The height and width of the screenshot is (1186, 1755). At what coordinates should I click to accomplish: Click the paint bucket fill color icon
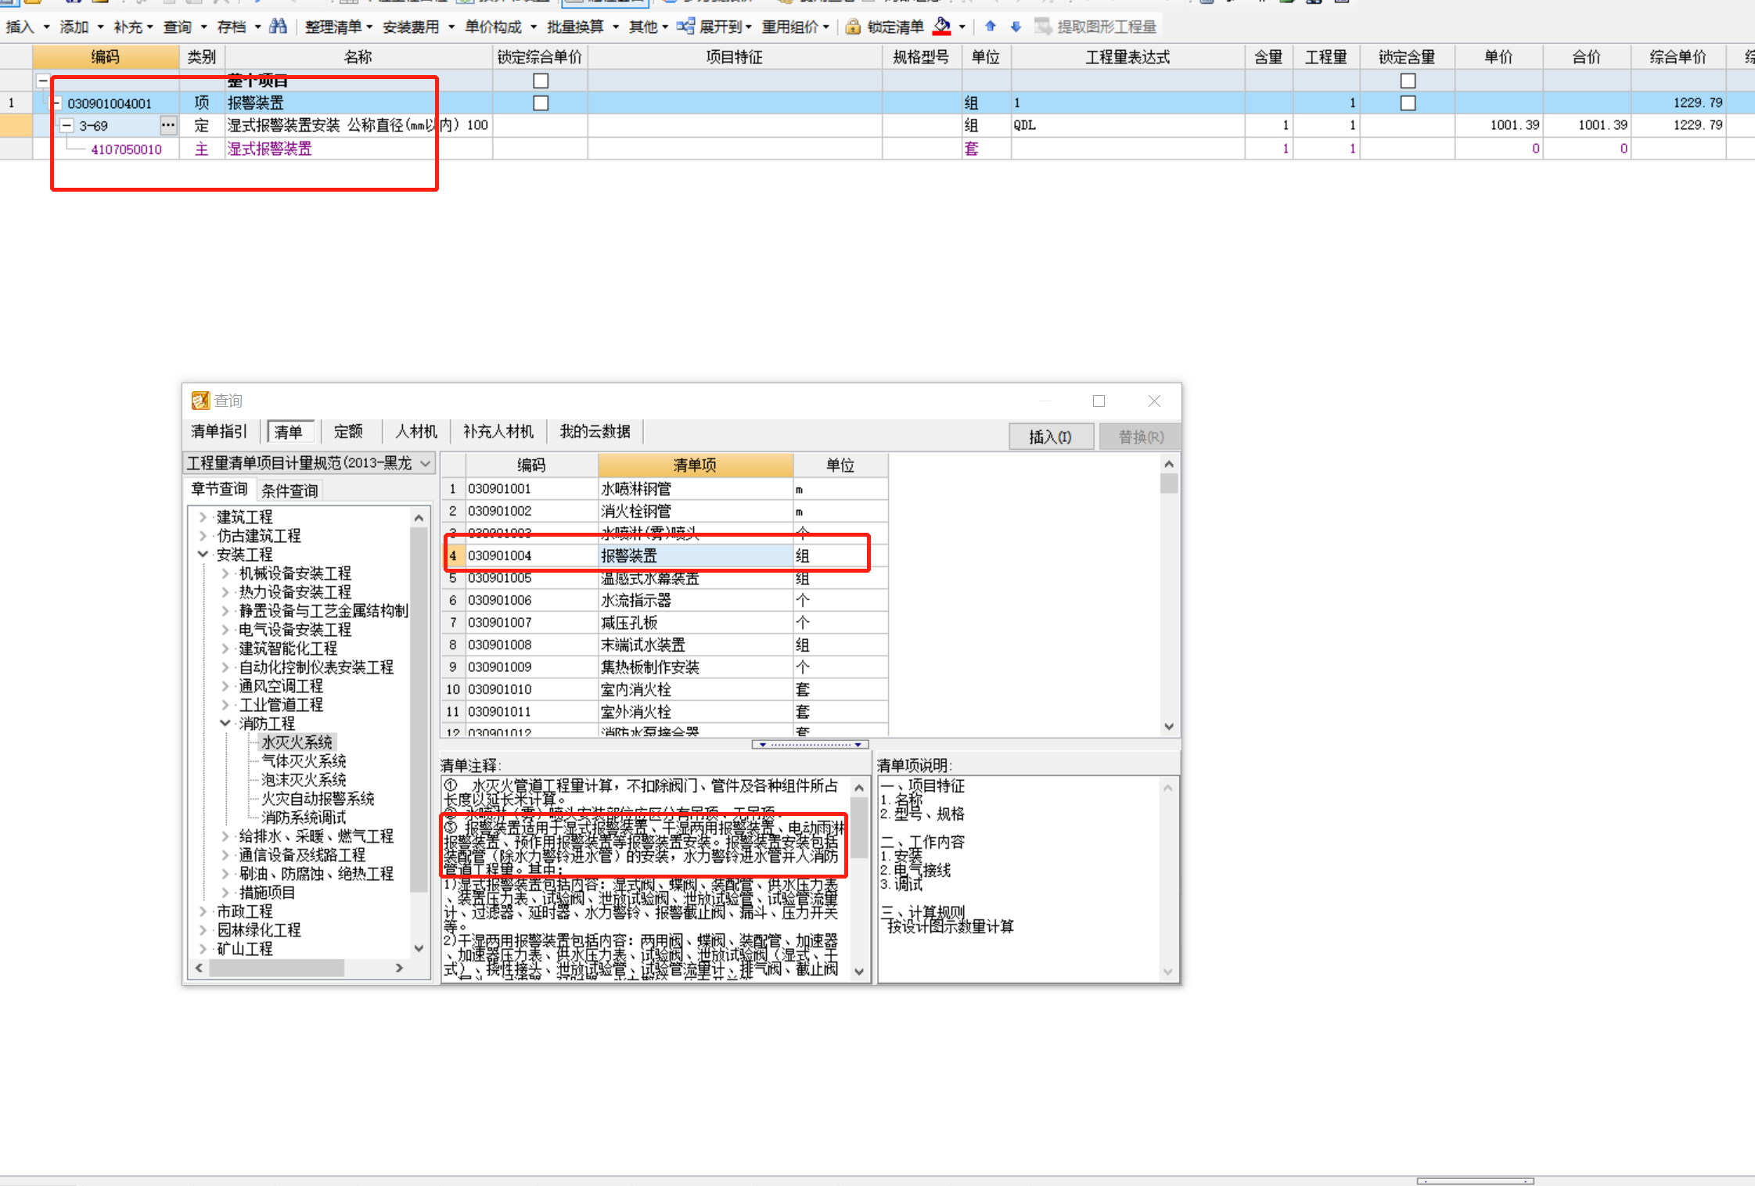[943, 27]
